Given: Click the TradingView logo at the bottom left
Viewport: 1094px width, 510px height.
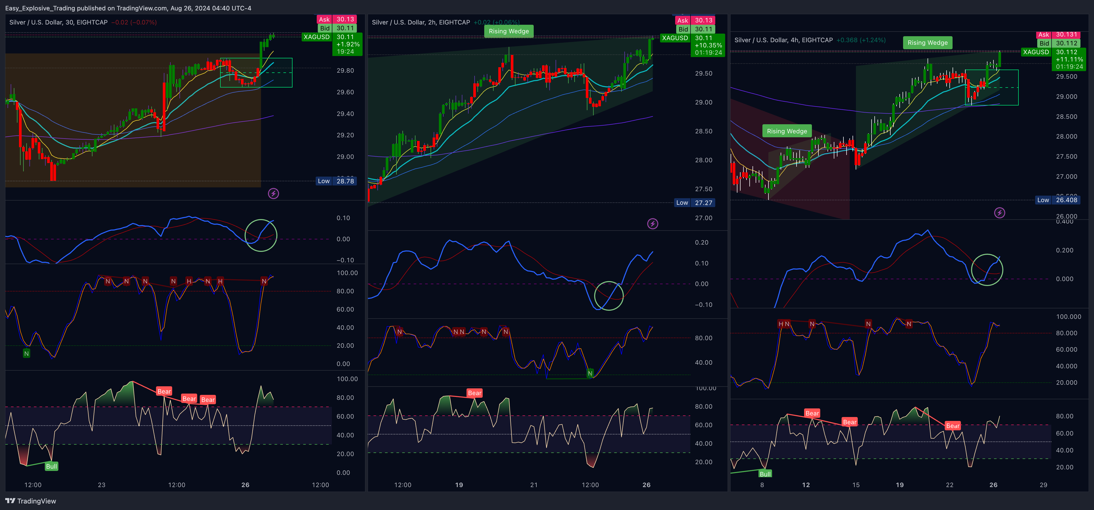Looking at the screenshot, I should (30, 501).
